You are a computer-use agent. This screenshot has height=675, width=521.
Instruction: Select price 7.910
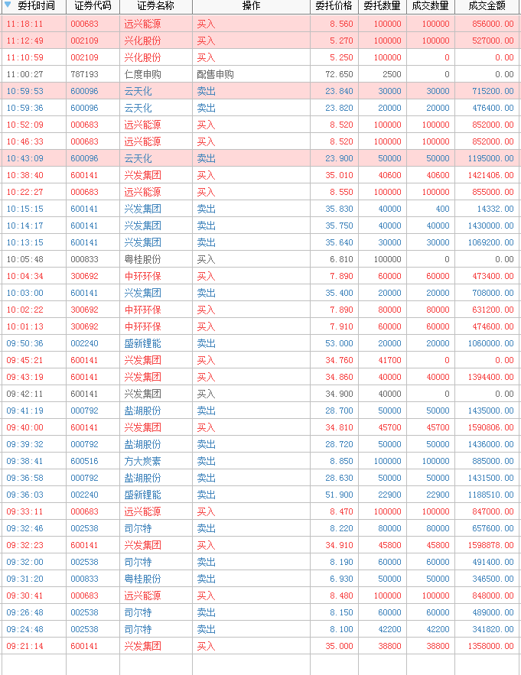(x=341, y=326)
